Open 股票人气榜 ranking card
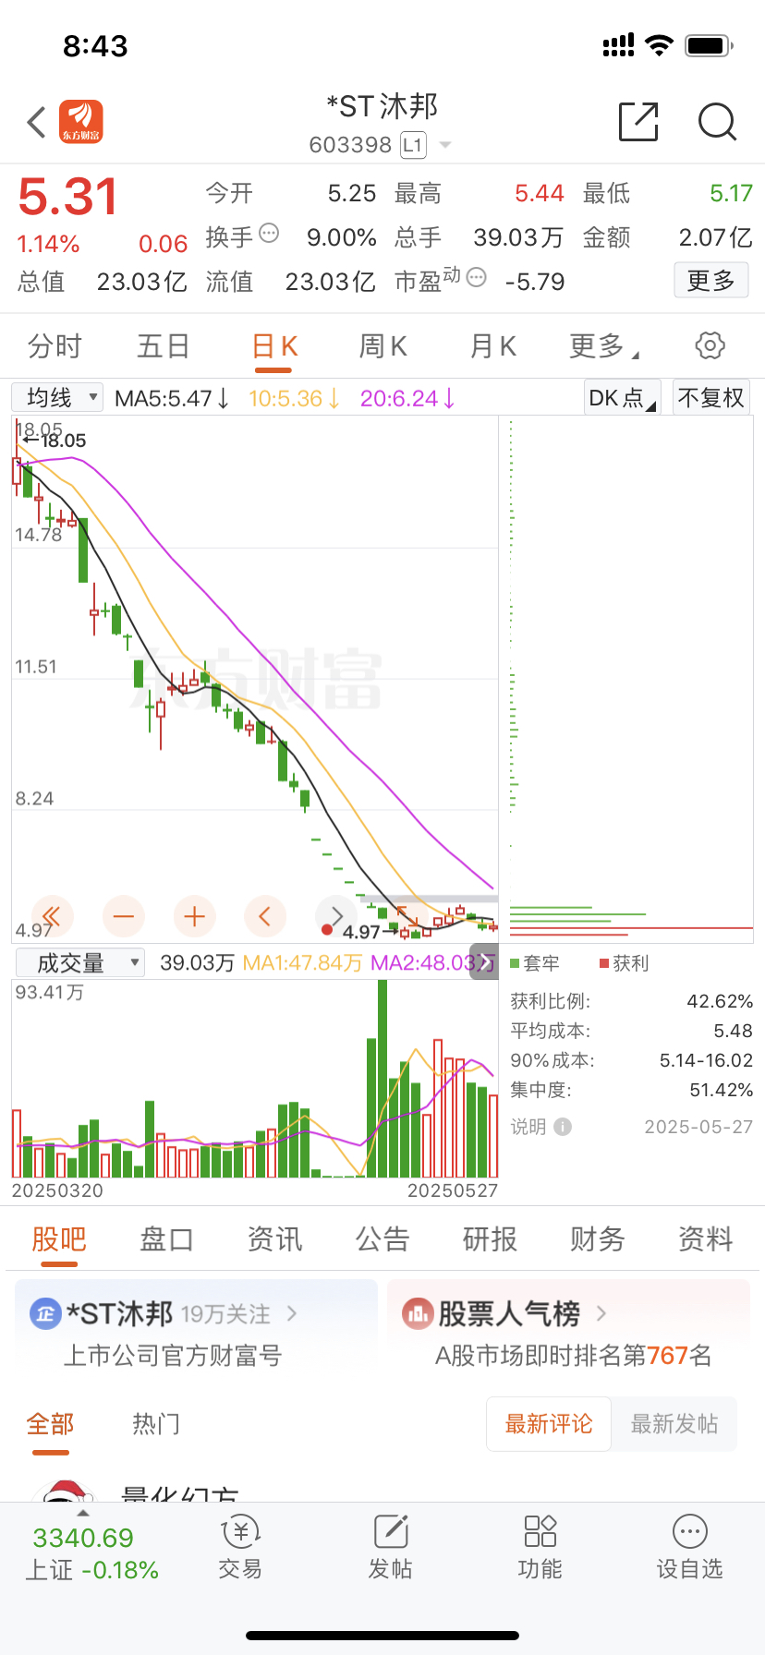 569,1332
